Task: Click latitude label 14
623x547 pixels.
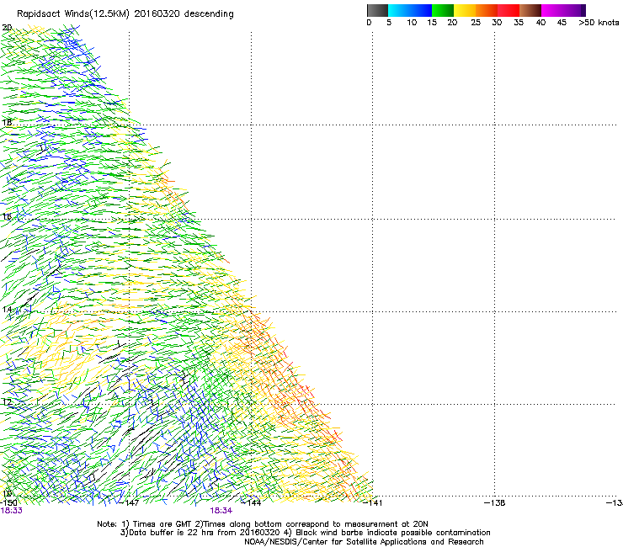Action: [7, 310]
